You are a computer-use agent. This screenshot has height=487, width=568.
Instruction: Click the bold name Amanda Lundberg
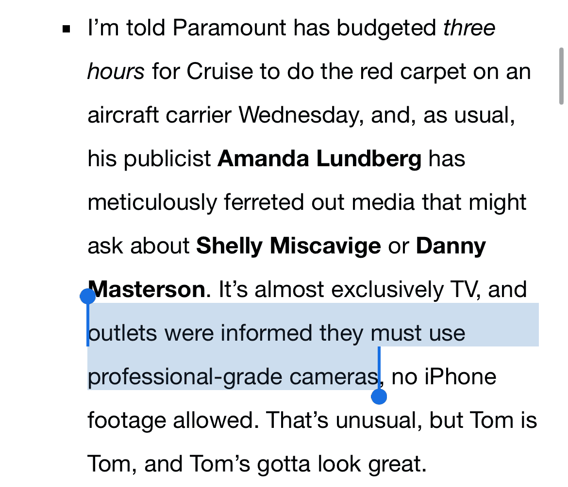point(319,159)
